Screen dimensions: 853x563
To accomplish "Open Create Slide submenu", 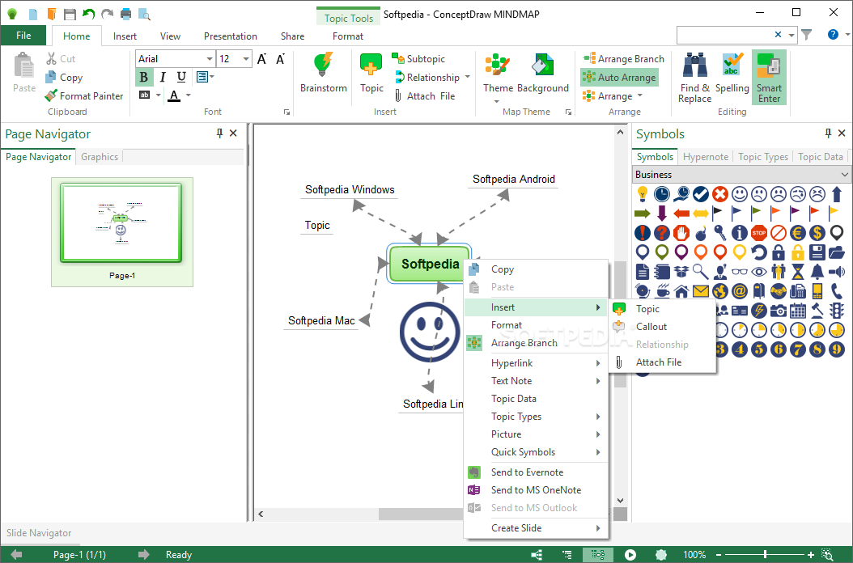I will [536, 528].
